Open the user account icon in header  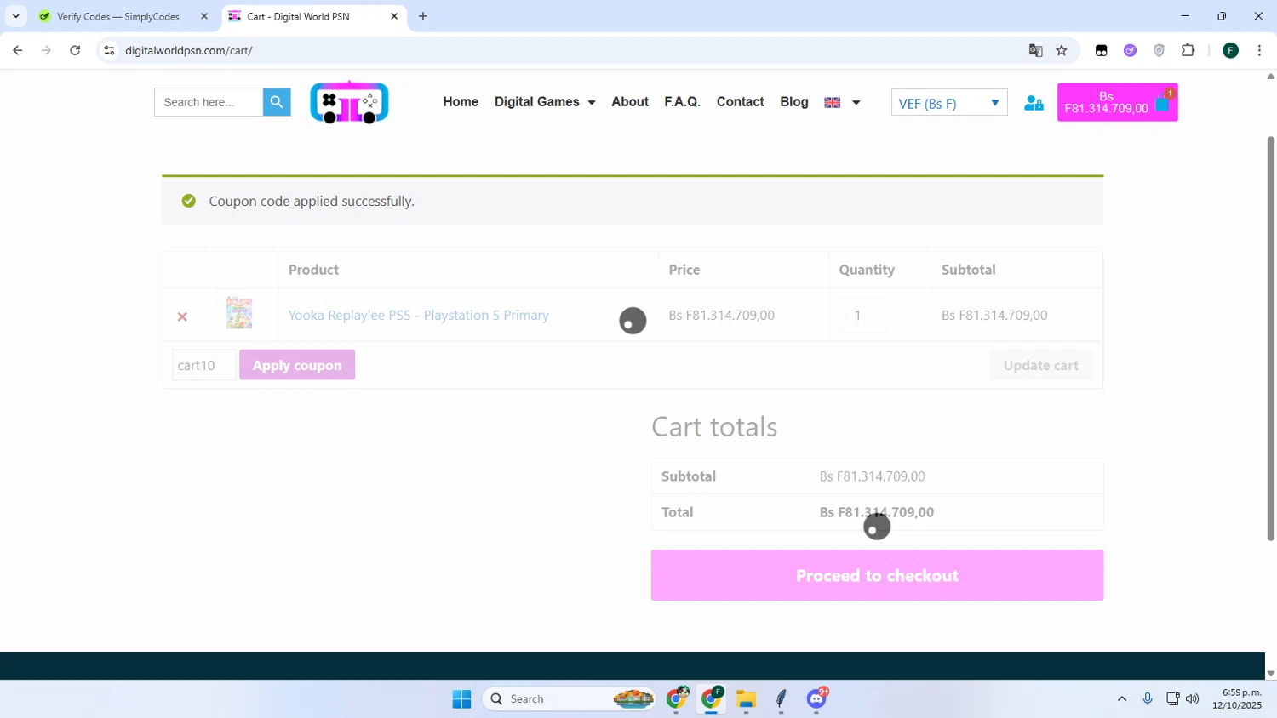pyautogui.click(x=1034, y=103)
